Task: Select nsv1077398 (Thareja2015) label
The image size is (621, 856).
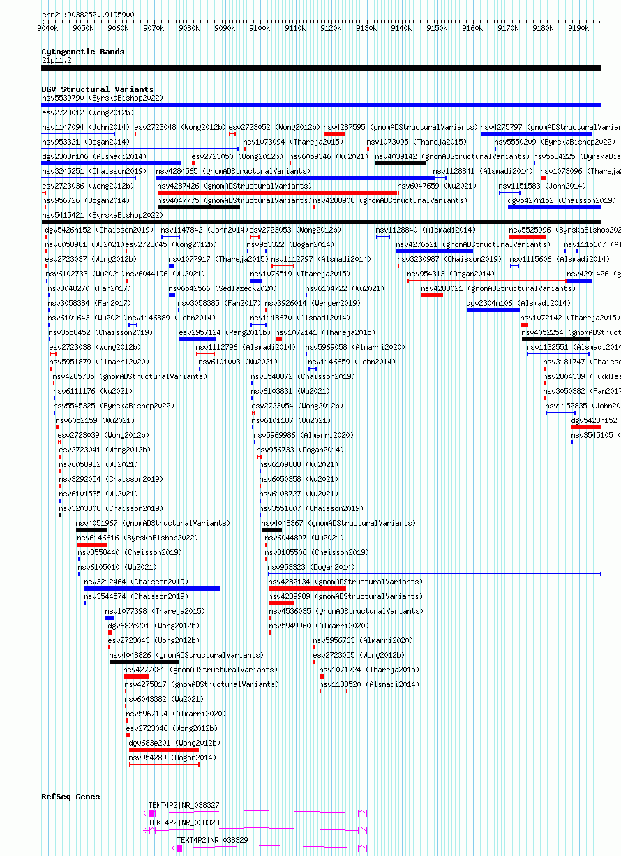Action: tap(155, 611)
